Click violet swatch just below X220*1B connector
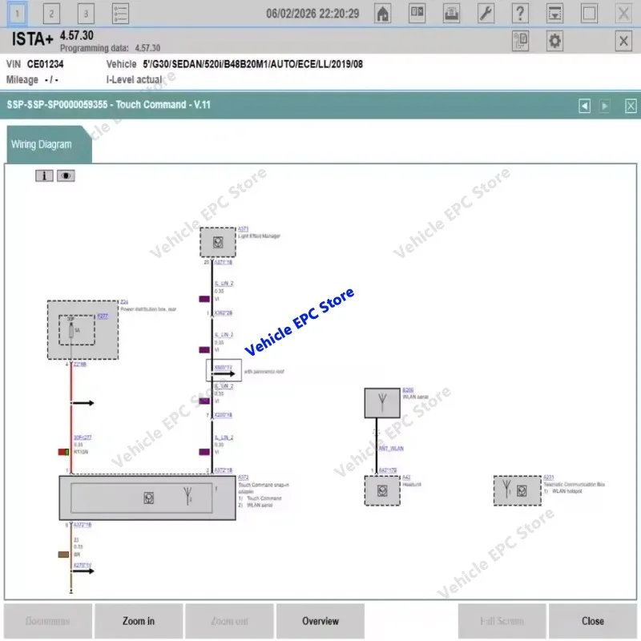Viewport: 641px width, 641px height. click(204, 452)
